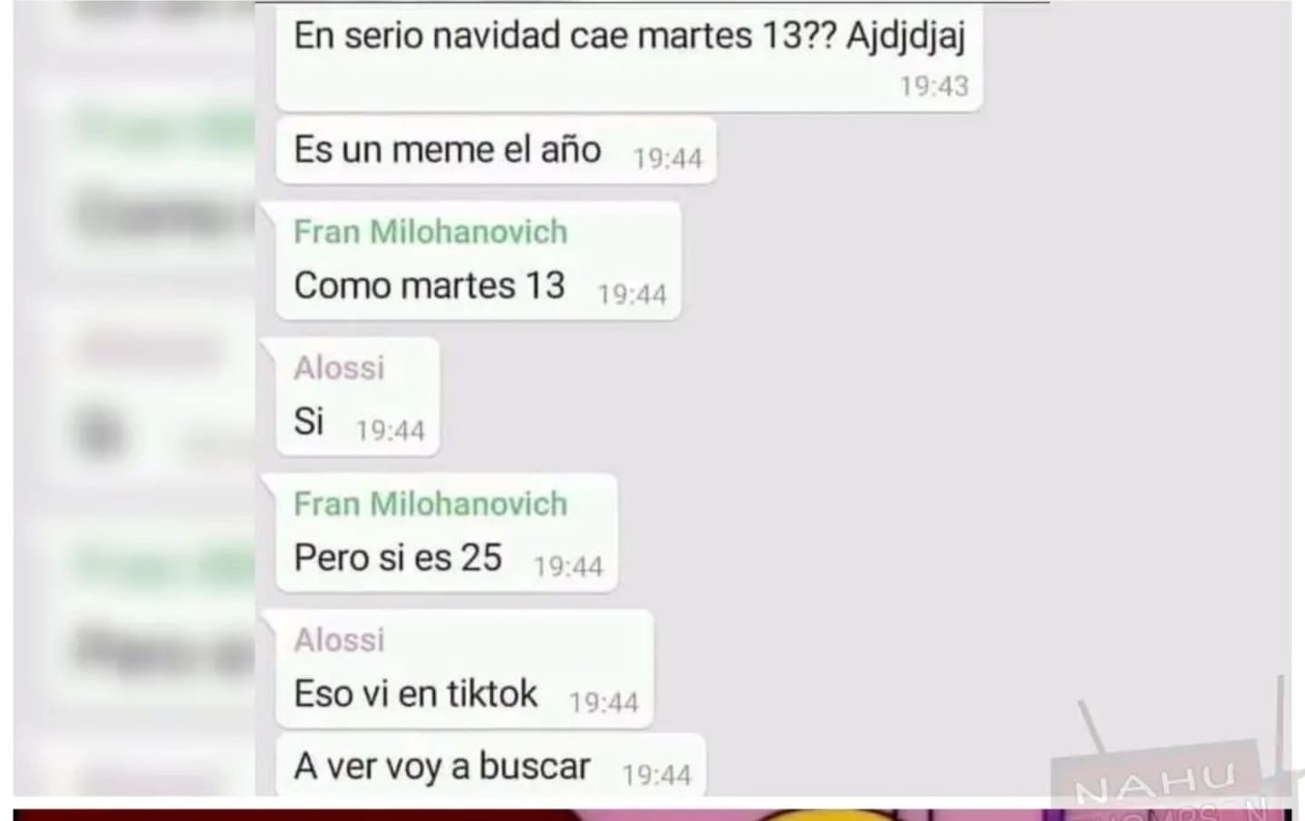Tap Fran Milohanovich name above 'Pero si es 25'

click(430, 504)
